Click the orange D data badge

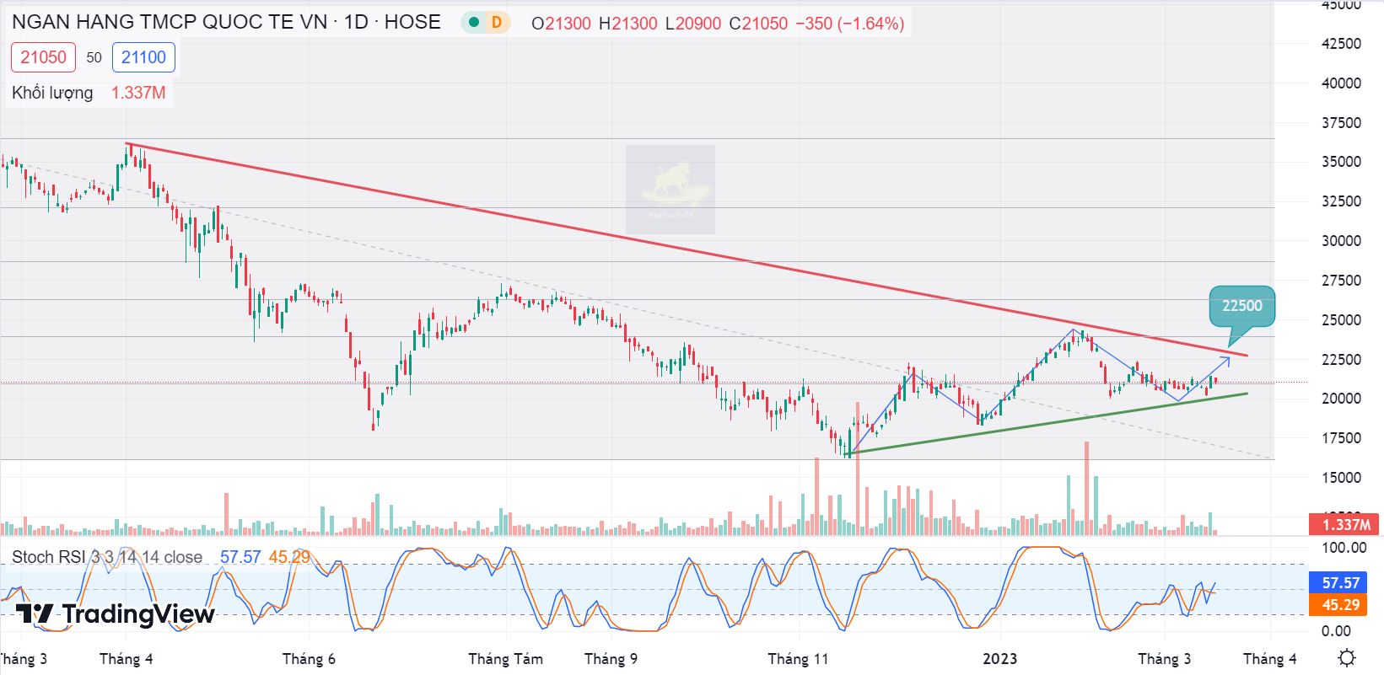click(x=497, y=23)
